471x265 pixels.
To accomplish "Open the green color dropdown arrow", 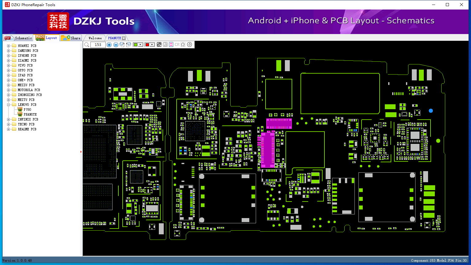I will [x=140, y=45].
